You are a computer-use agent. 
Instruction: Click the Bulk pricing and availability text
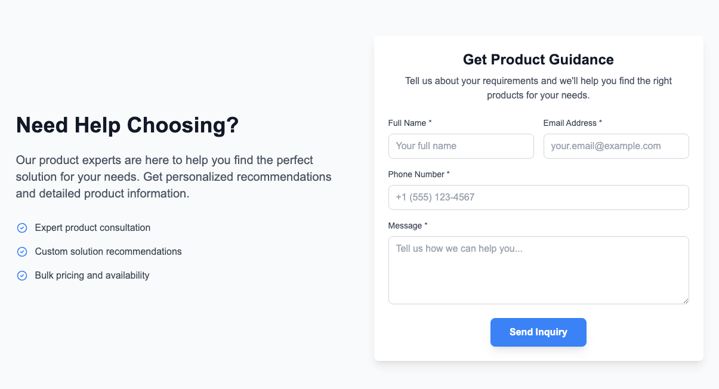pyautogui.click(x=92, y=276)
